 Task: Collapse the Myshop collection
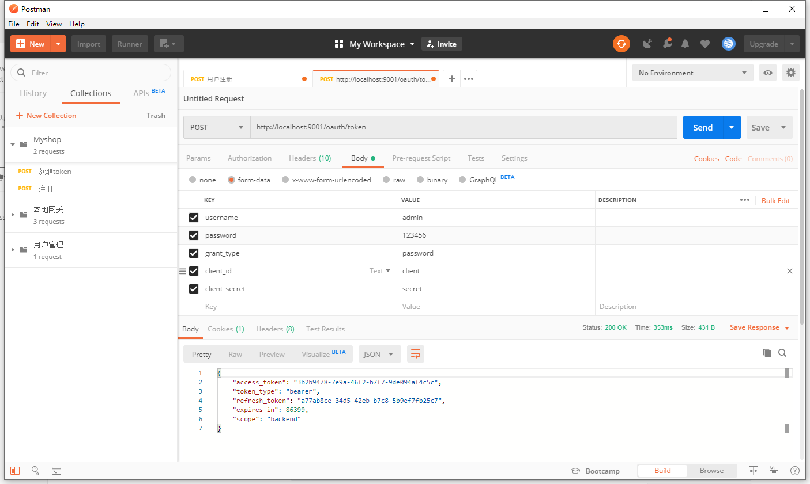pyautogui.click(x=13, y=144)
